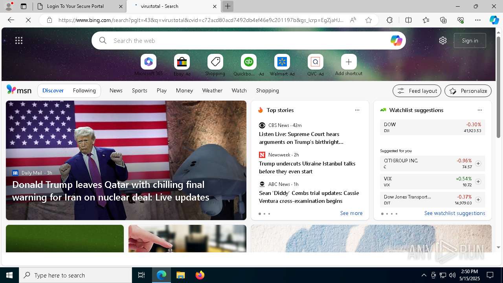Open a new browser tab
Screen dimensions: 503x283
(x=228, y=6)
